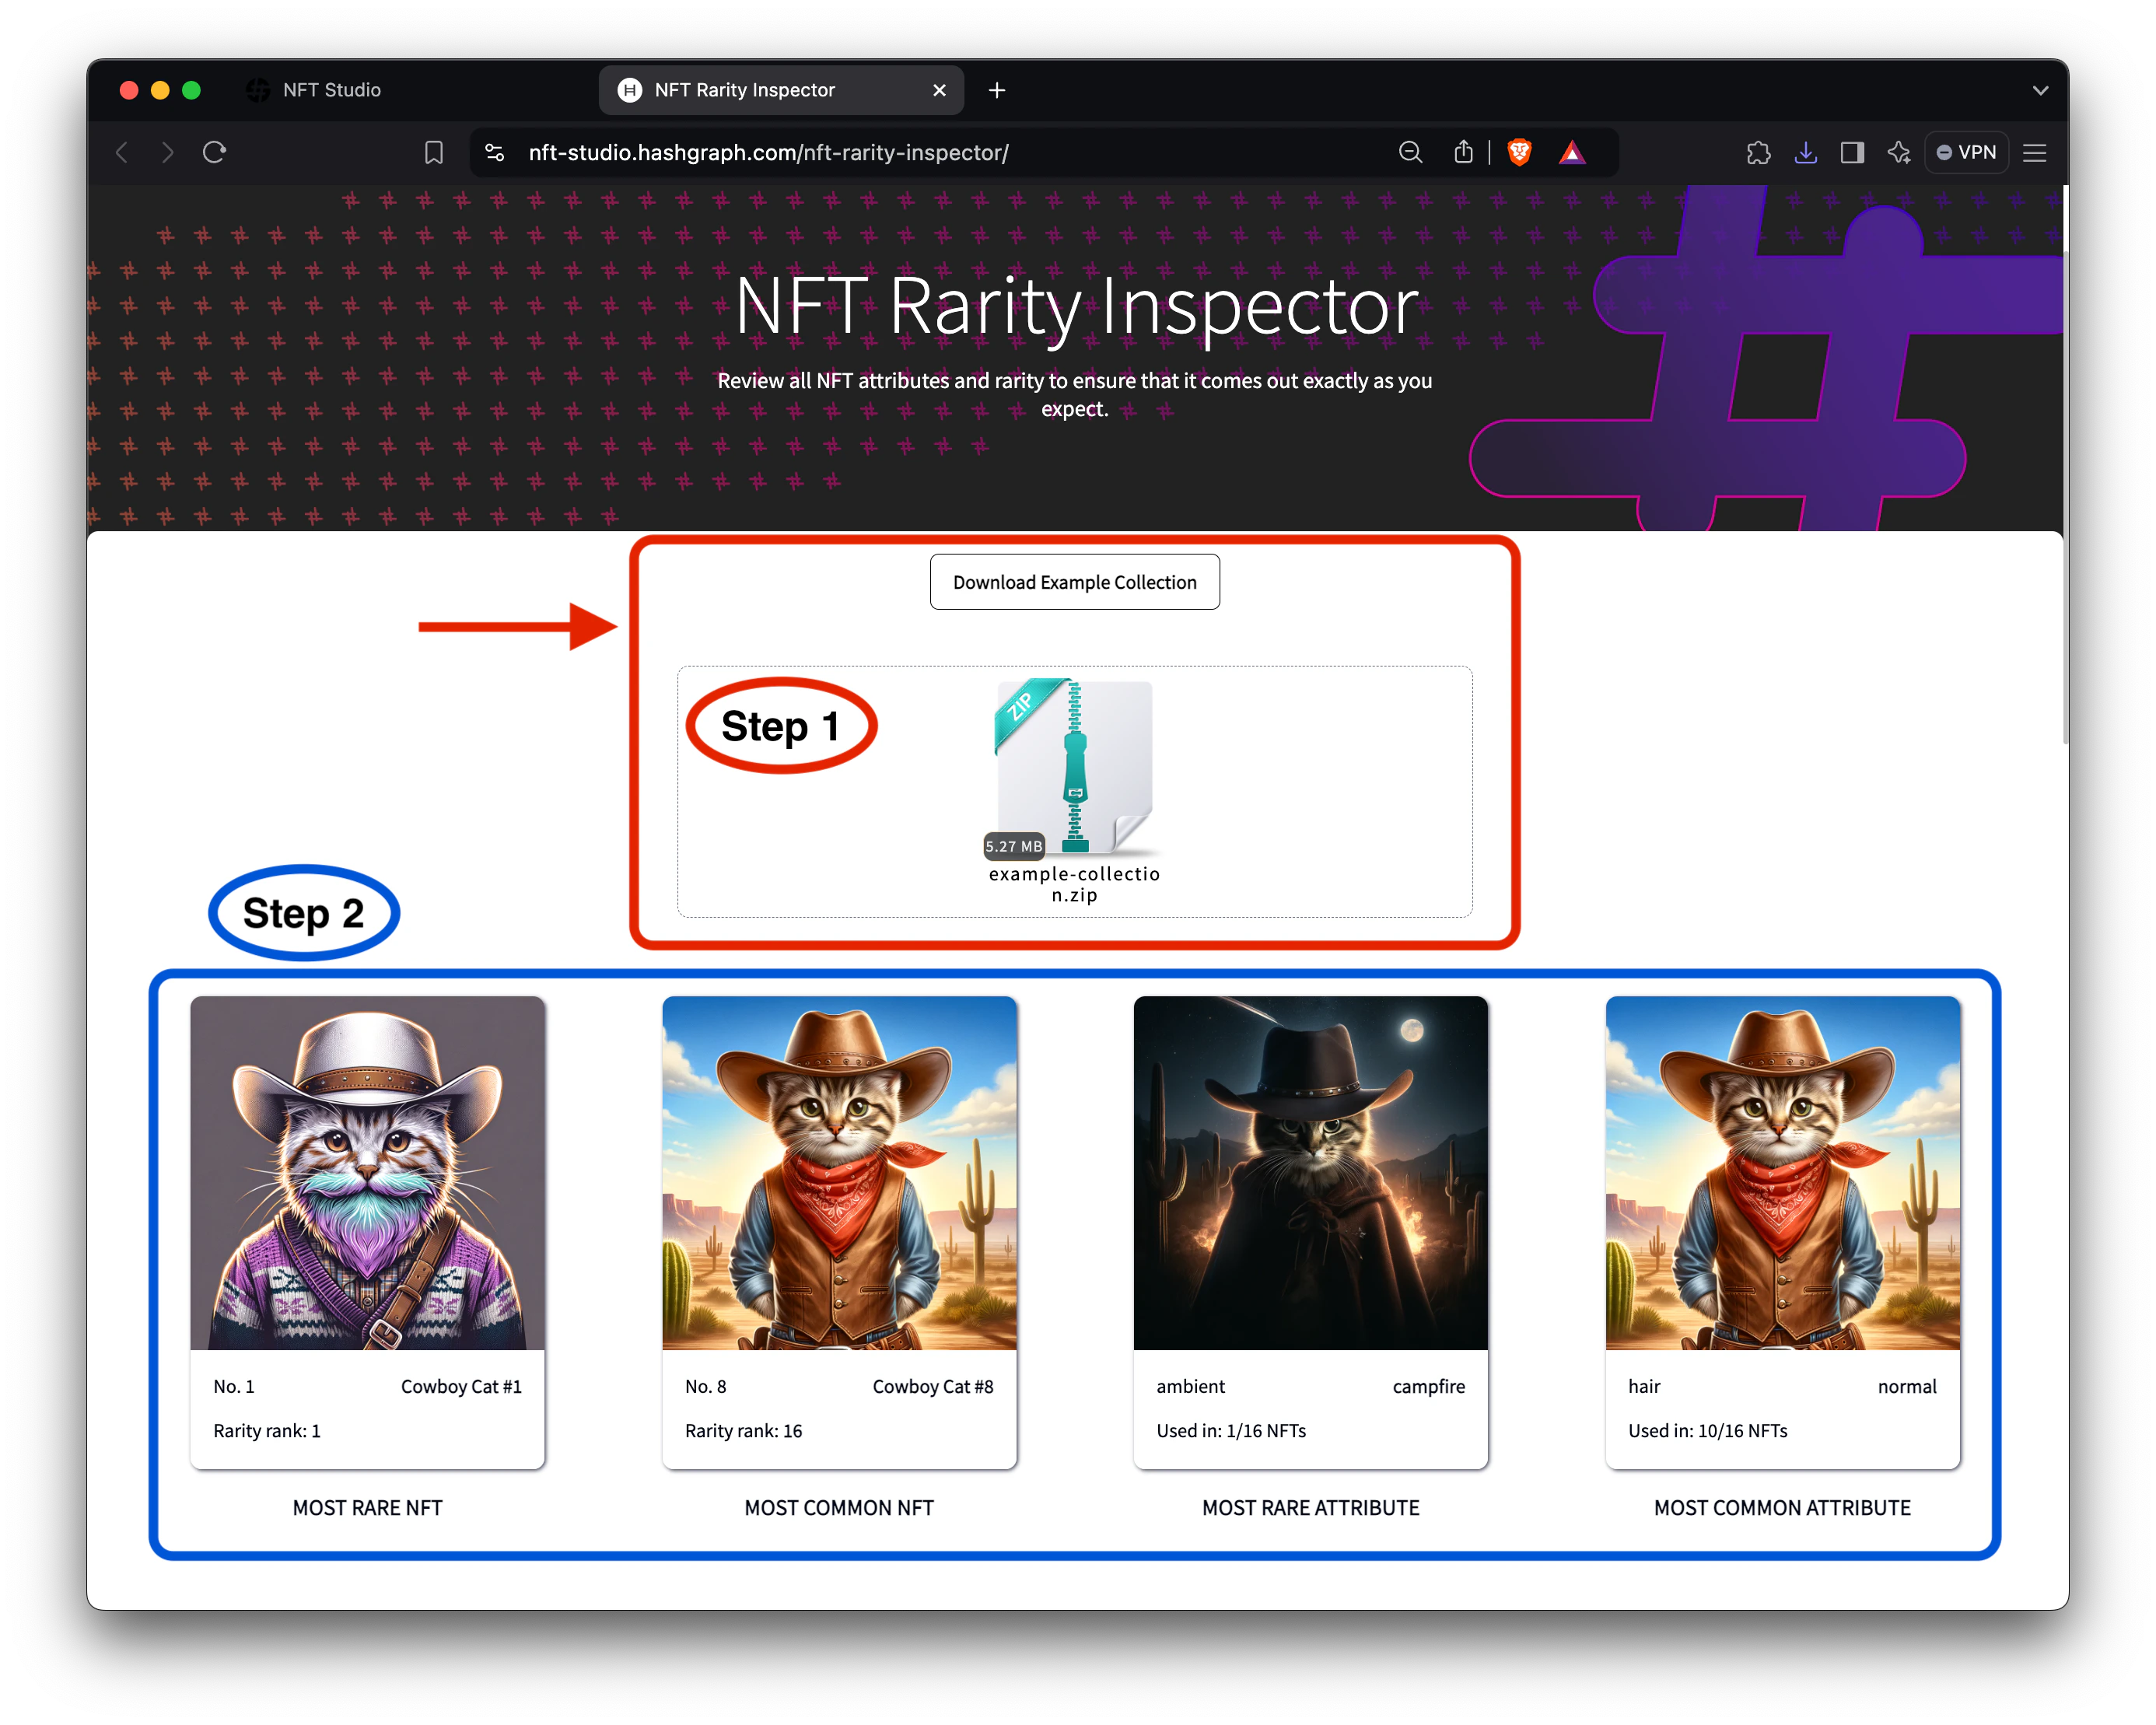Expand the tab search chevron
Screen dimensions: 2156x1725
pos(2040,90)
